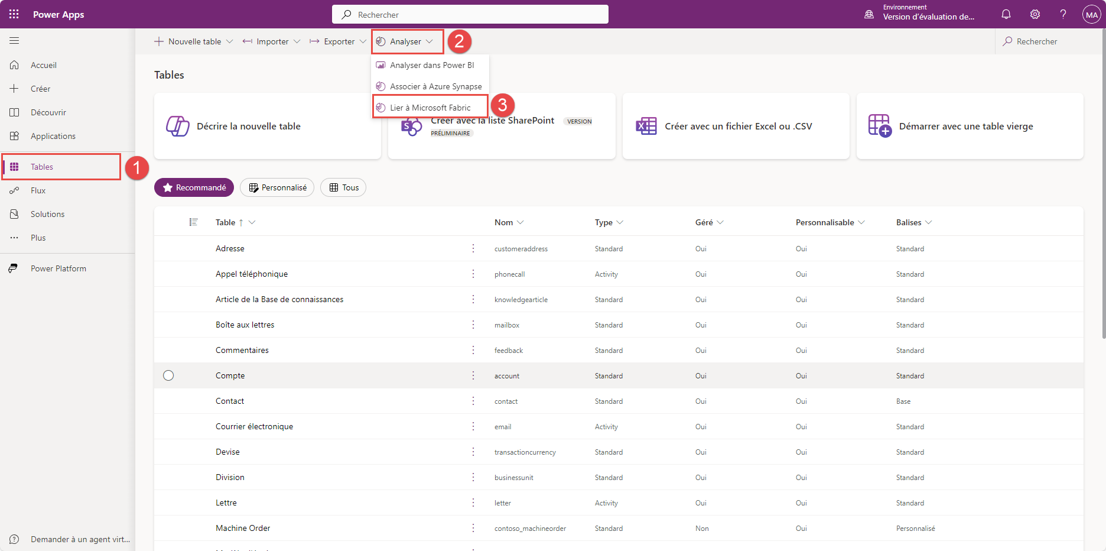Select the Recommandé filter tab
This screenshot has height=551, width=1106.
click(194, 187)
